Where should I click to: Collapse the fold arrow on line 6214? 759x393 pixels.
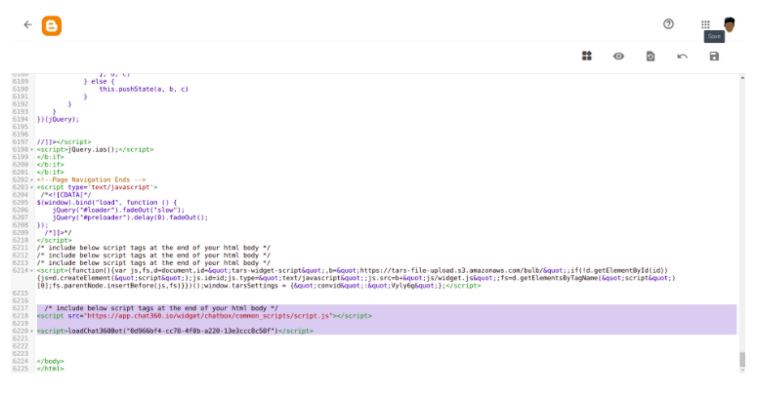(x=32, y=271)
